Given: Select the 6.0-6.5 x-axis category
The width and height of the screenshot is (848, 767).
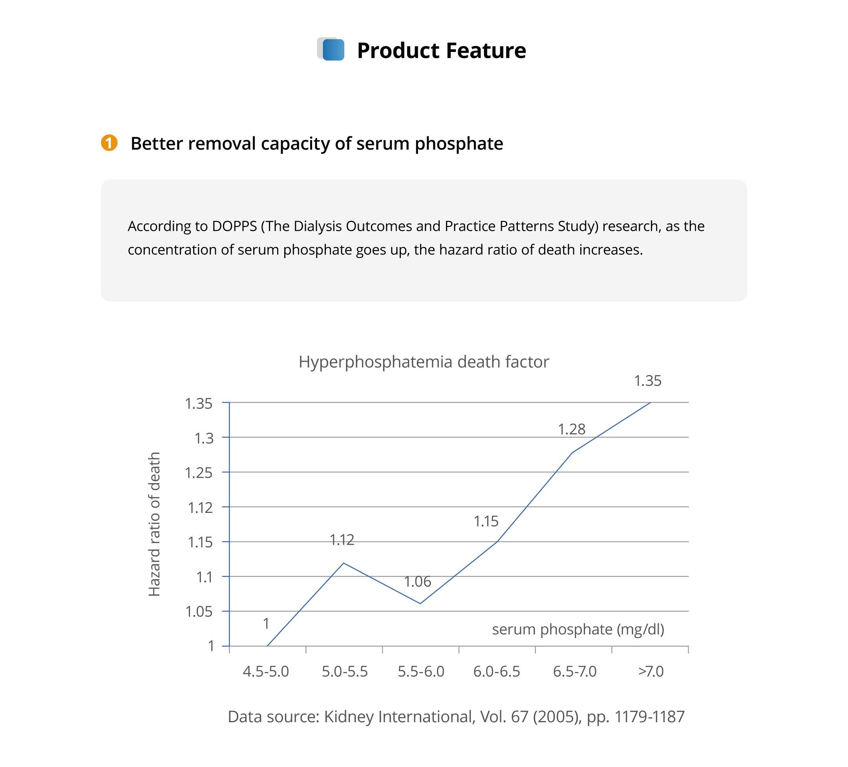Looking at the screenshot, I should pos(496,672).
